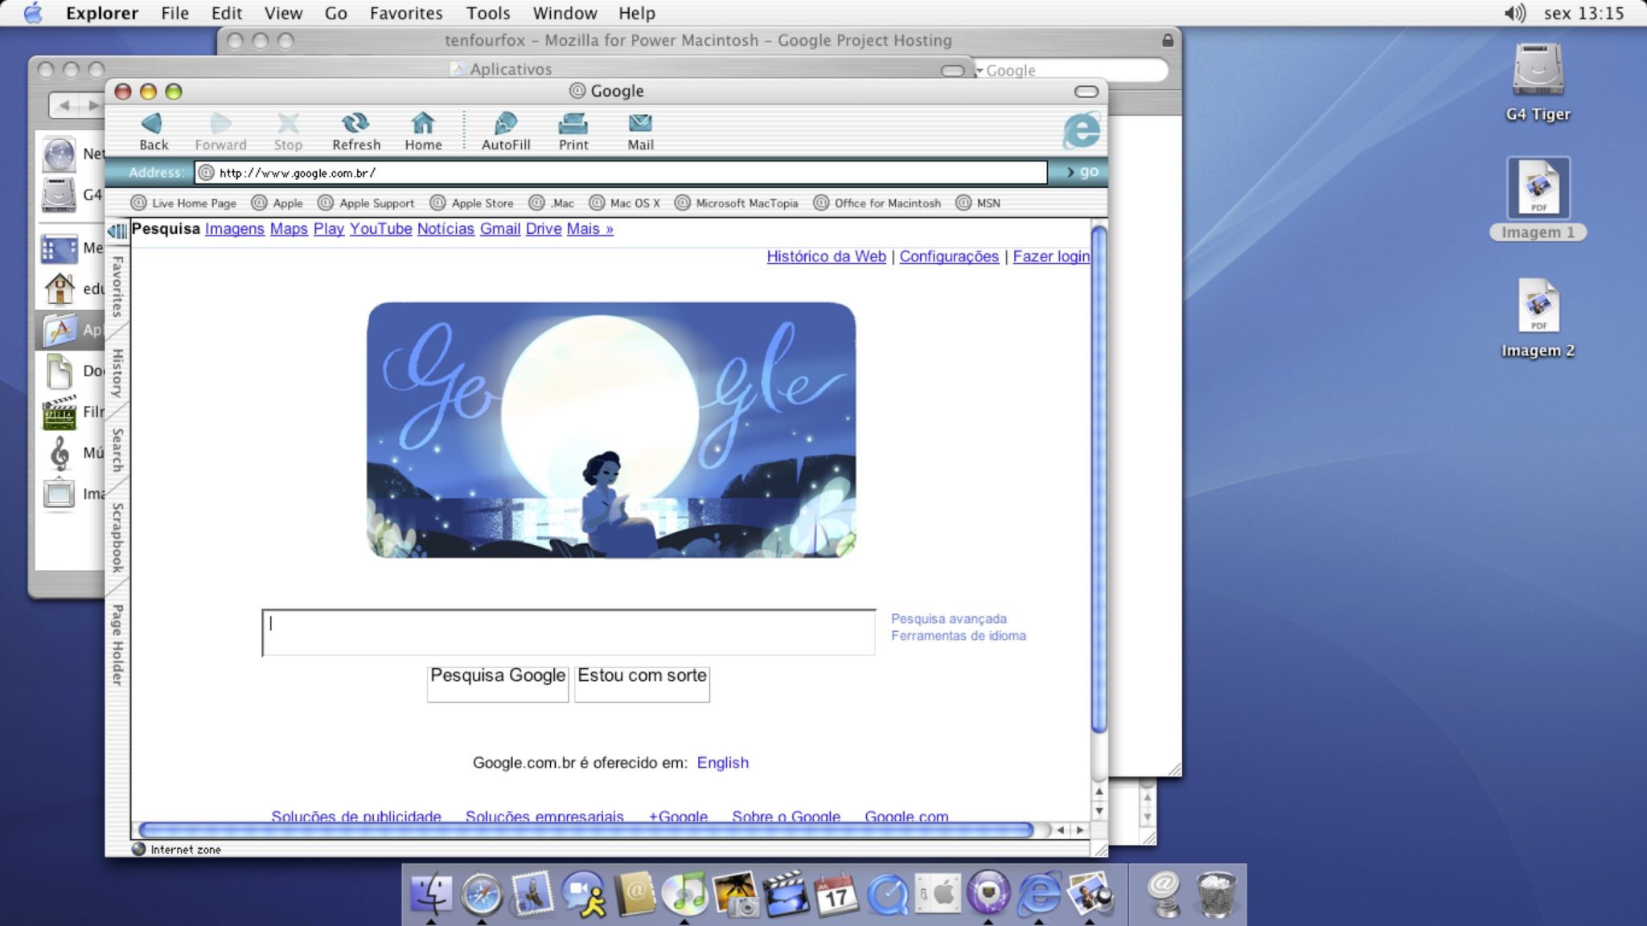Viewport: 1647px width, 926px height.
Task: Open iMovie clapperboard in Dock
Action: [787, 894]
